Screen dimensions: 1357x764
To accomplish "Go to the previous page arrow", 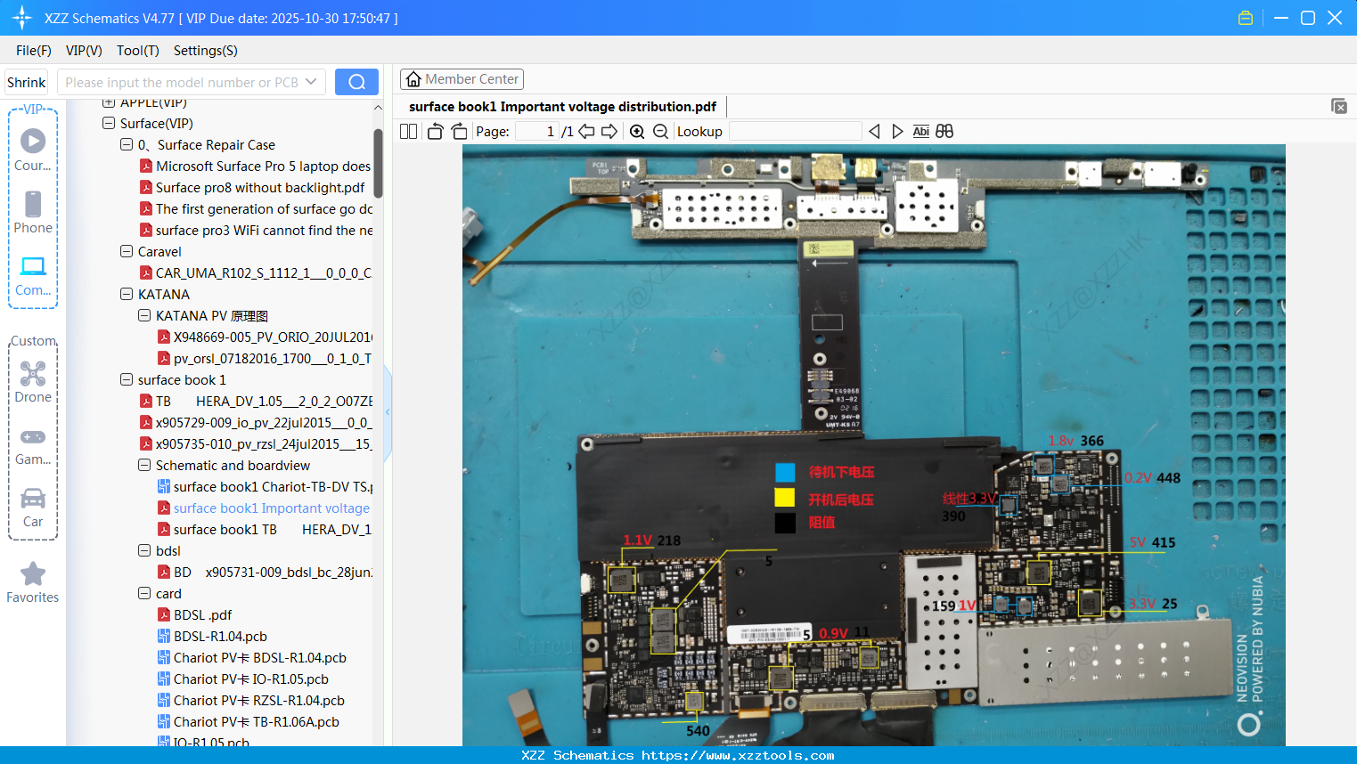I will (586, 131).
